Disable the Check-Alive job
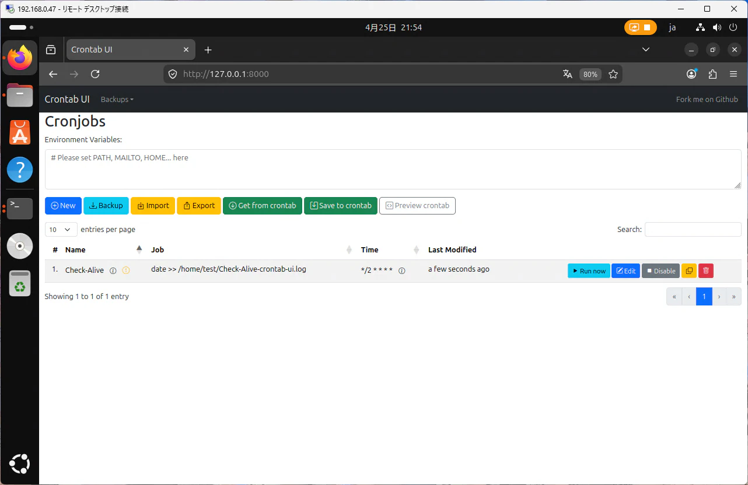This screenshot has width=748, height=485. tap(660, 270)
